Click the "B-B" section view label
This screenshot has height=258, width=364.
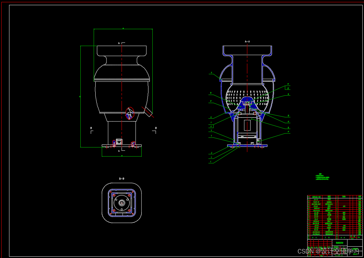(x=122, y=179)
